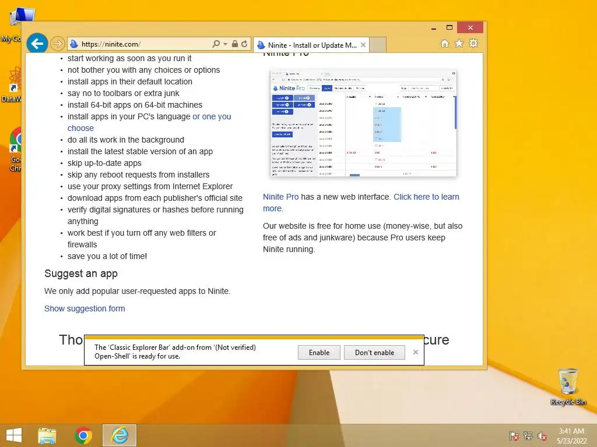Click 'We only add popular user-requested apps' text
Viewport: 597px width, 447px height.
[138, 291]
